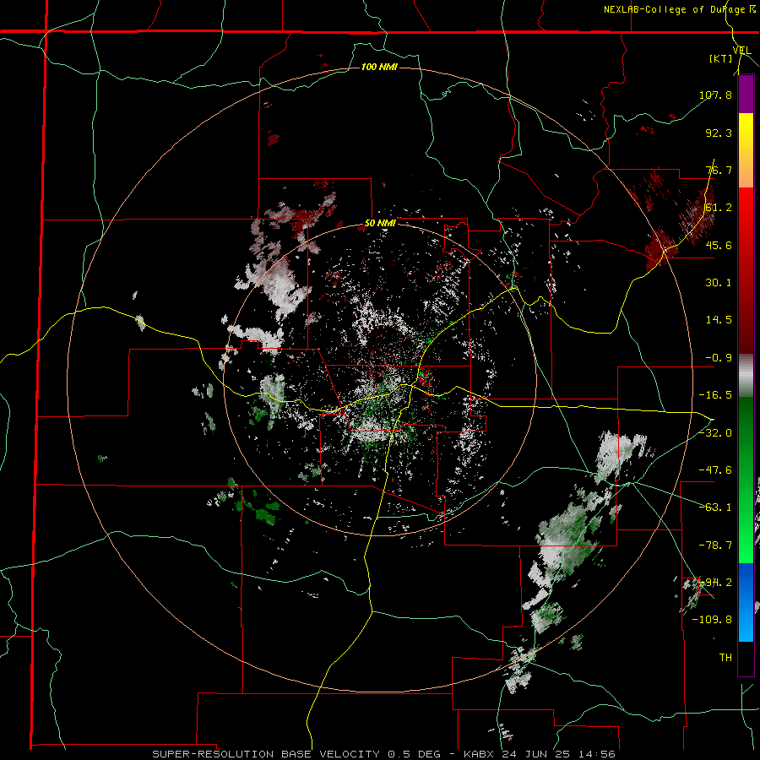
Task: Select the -16.5 velocity scale value
Action: [x=715, y=395]
